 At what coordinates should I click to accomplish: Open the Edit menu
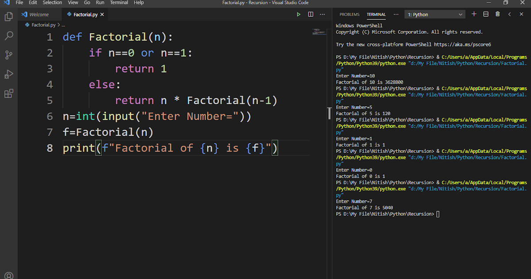point(33,3)
